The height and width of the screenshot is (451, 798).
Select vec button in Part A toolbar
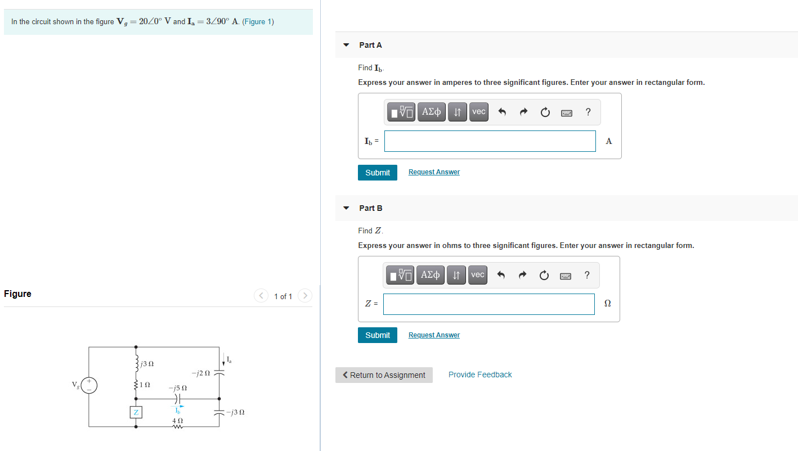[479, 112]
